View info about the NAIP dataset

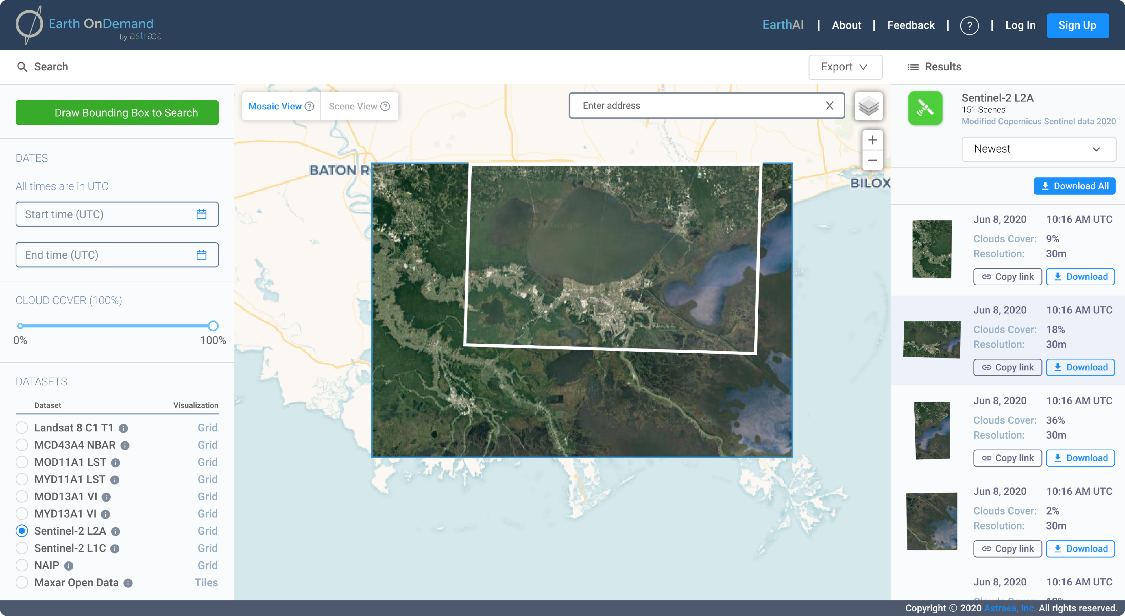tap(69, 565)
